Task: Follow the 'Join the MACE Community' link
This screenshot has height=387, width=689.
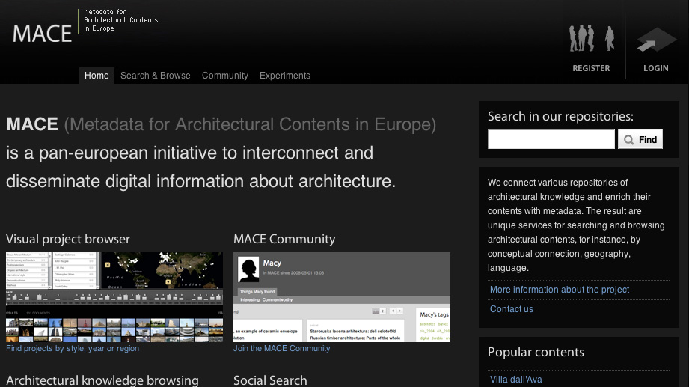Action: pos(281,348)
